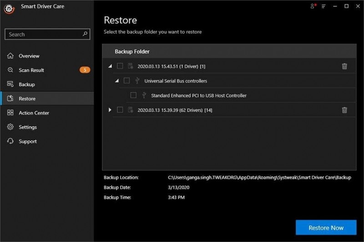Collapse Universal Serial Bus controllers node
Screen dimensions: 364x242
tap(117, 81)
